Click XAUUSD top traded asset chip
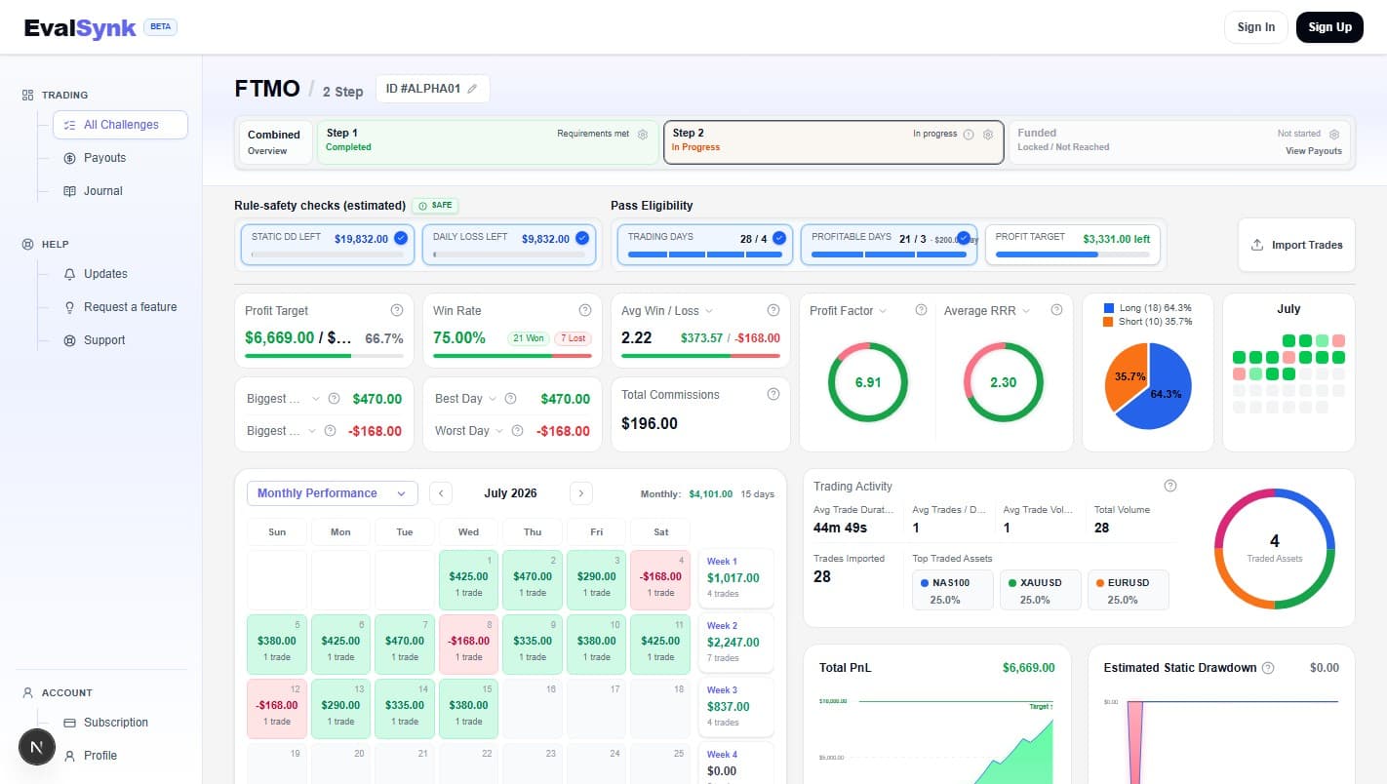The width and height of the screenshot is (1387, 784). point(1041,590)
